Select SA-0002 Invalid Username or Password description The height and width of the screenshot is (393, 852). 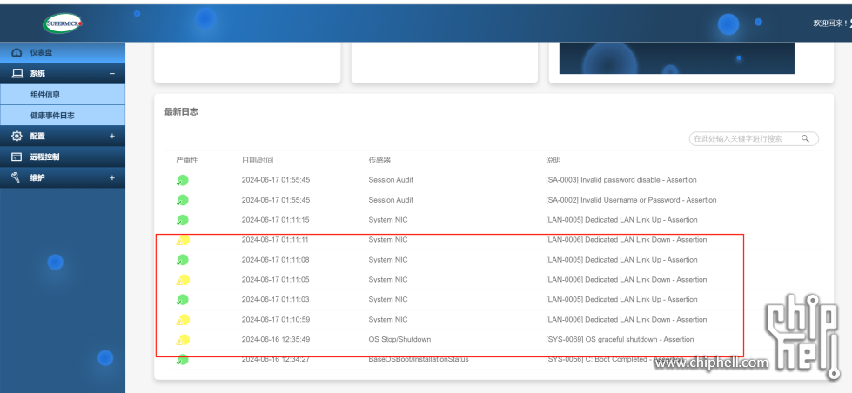tap(631, 200)
